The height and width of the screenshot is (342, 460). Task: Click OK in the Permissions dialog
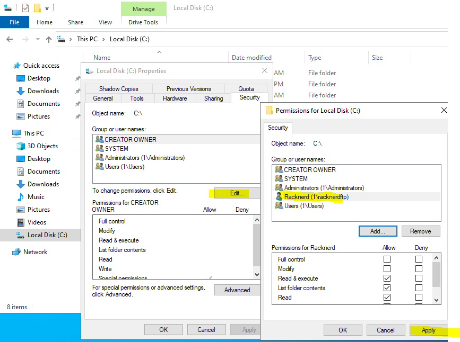[x=343, y=330]
